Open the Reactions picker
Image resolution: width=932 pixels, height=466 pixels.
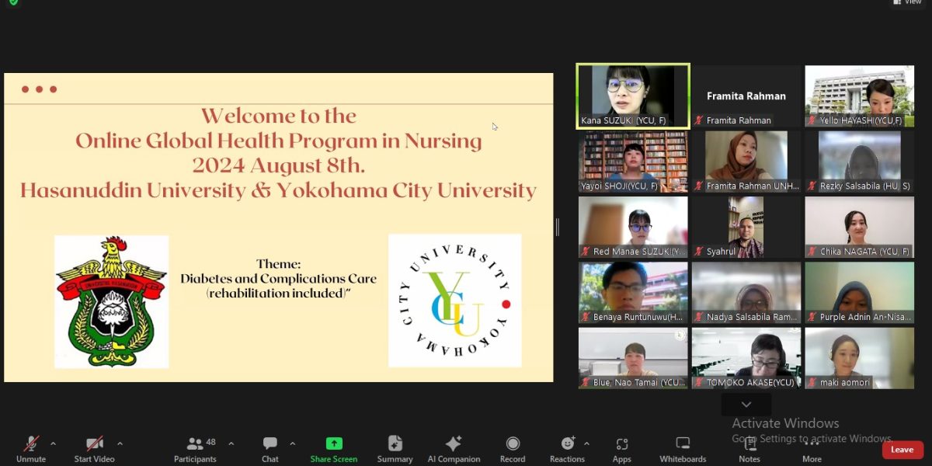coord(568,448)
